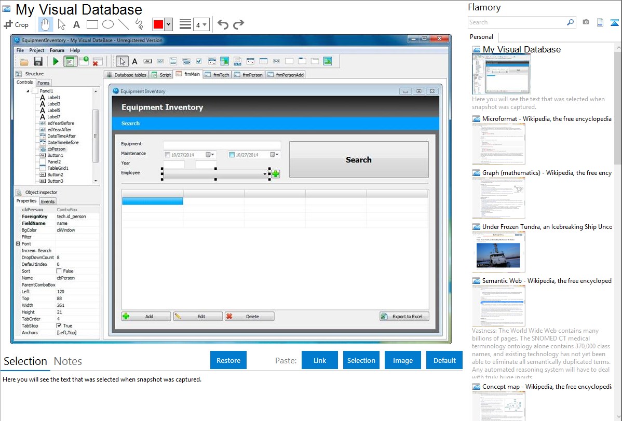Click the controls tree scroll up arrow
Image resolution: width=622 pixels, height=421 pixels.
96,91
